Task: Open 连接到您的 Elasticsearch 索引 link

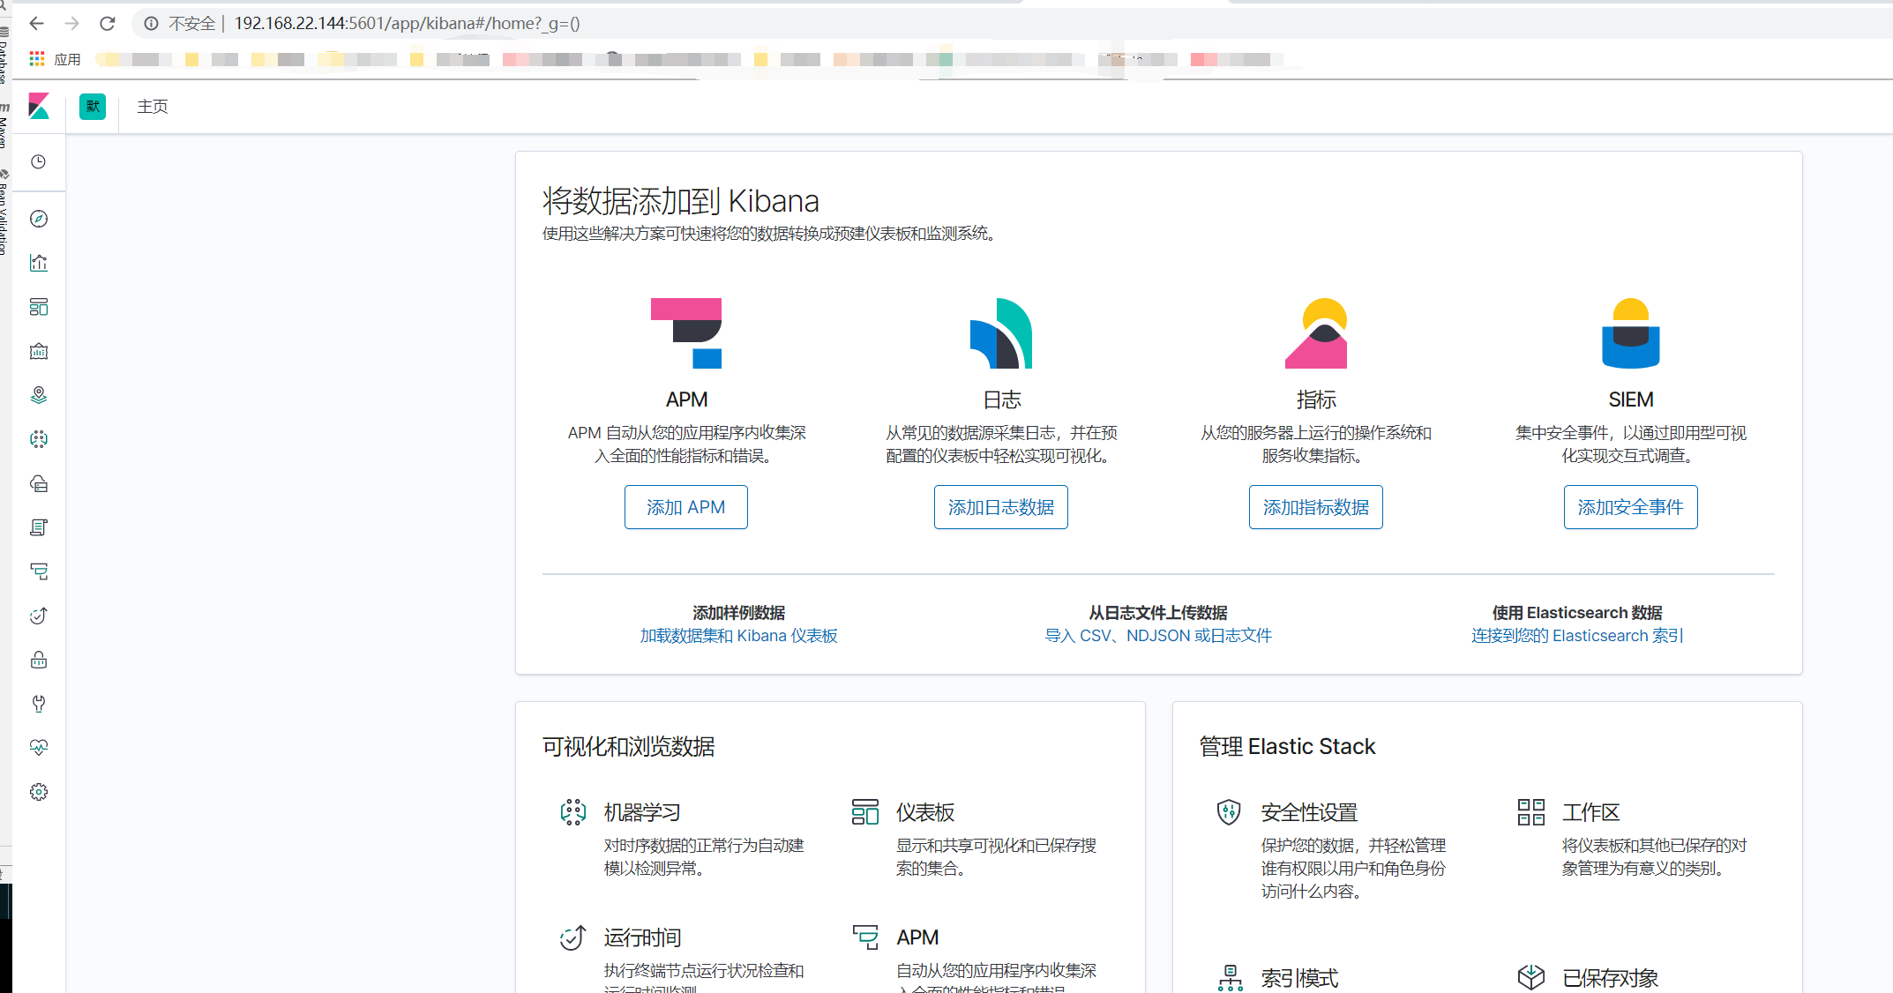Action: click(1577, 636)
